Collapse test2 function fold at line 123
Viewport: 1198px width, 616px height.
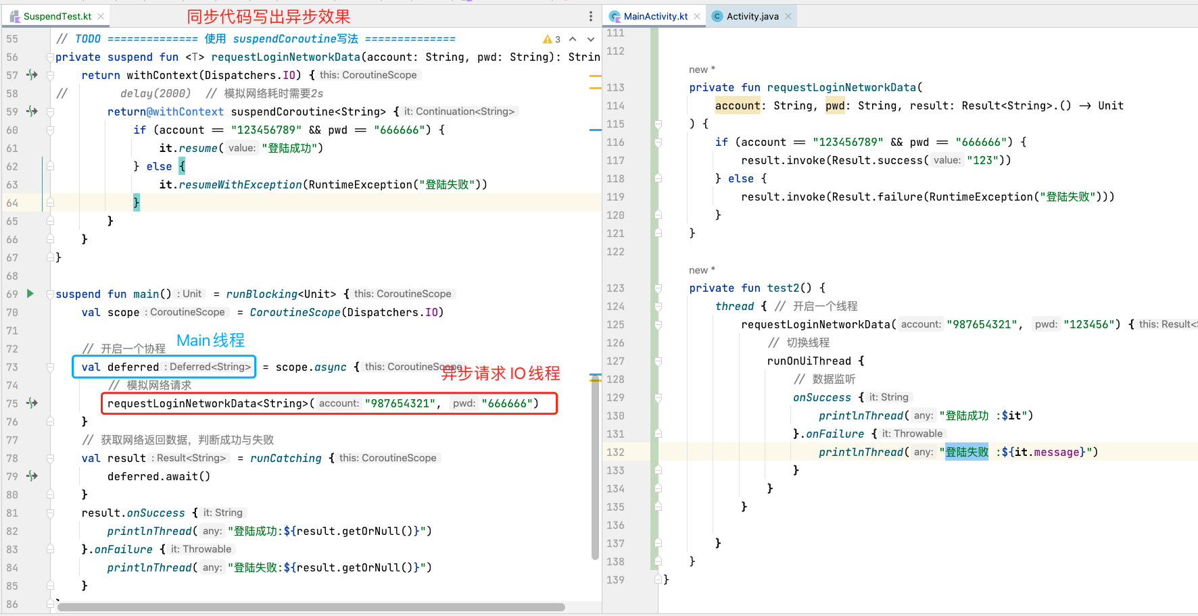click(x=658, y=288)
